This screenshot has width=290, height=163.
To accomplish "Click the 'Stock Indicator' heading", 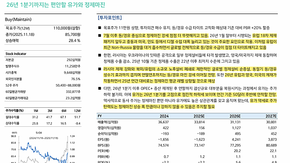I will coord(16,54).
